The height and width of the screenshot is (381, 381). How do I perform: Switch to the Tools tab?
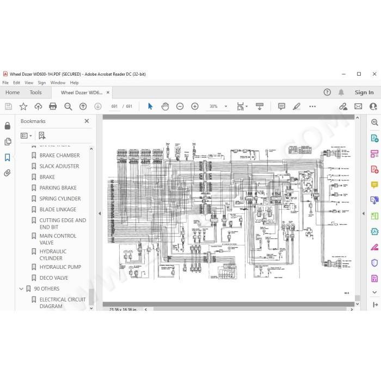point(36,93)
